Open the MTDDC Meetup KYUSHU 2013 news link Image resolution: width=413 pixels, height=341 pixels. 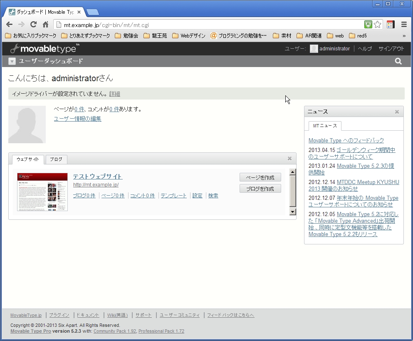[354, 185]
